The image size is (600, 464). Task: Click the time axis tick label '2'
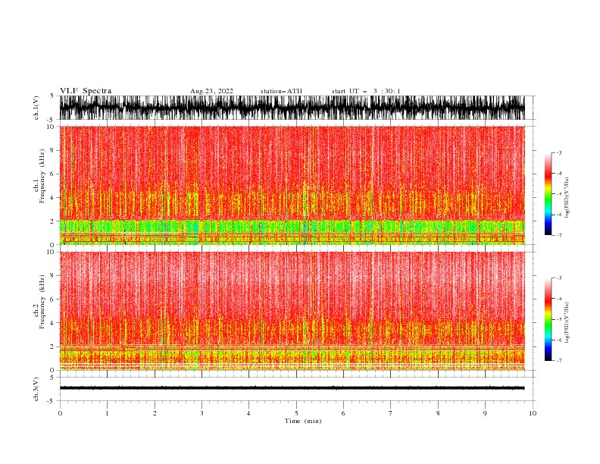click(x=155, y=413)
